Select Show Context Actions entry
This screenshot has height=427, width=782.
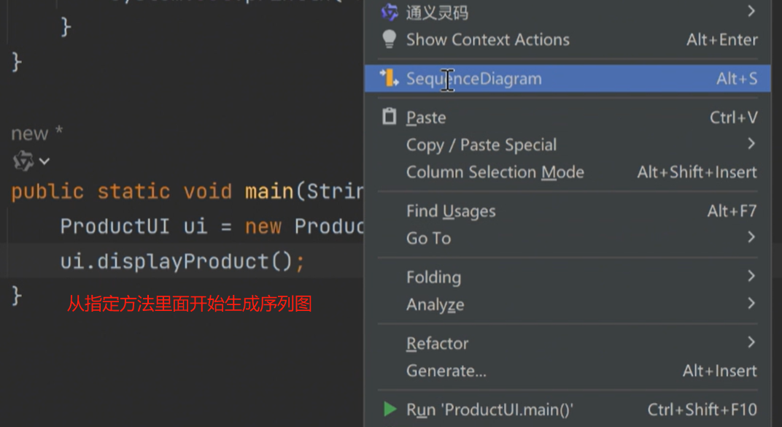pos(487,39)
